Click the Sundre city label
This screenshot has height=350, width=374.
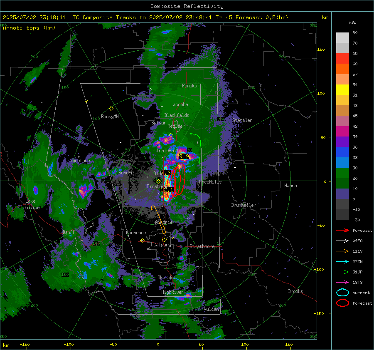[126, 172]
